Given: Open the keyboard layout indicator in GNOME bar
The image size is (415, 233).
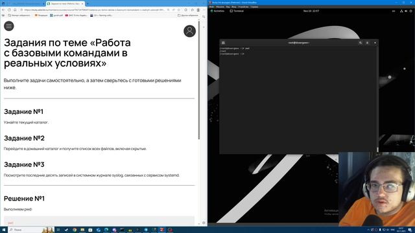Looking at the screenshot, I should click(x=394, y=11).
